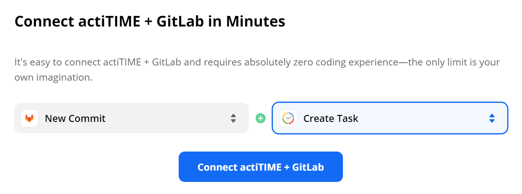Image resolution: width=522 pixels, height=194 pixels.
Task: Click the gray up arrow in New Commit field
Action: pos(233,116)
